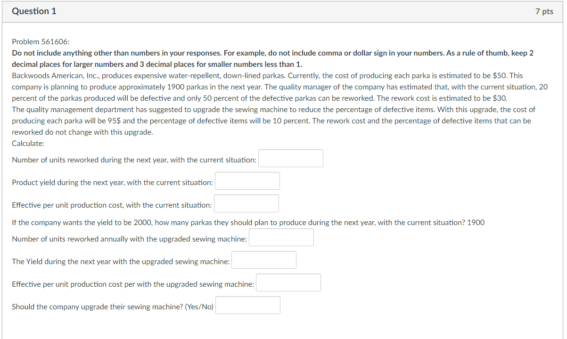Viewport: 567px width, 339px height.
Task: Click the effective per unit production cost field
Action: click(x=246, y=203)
